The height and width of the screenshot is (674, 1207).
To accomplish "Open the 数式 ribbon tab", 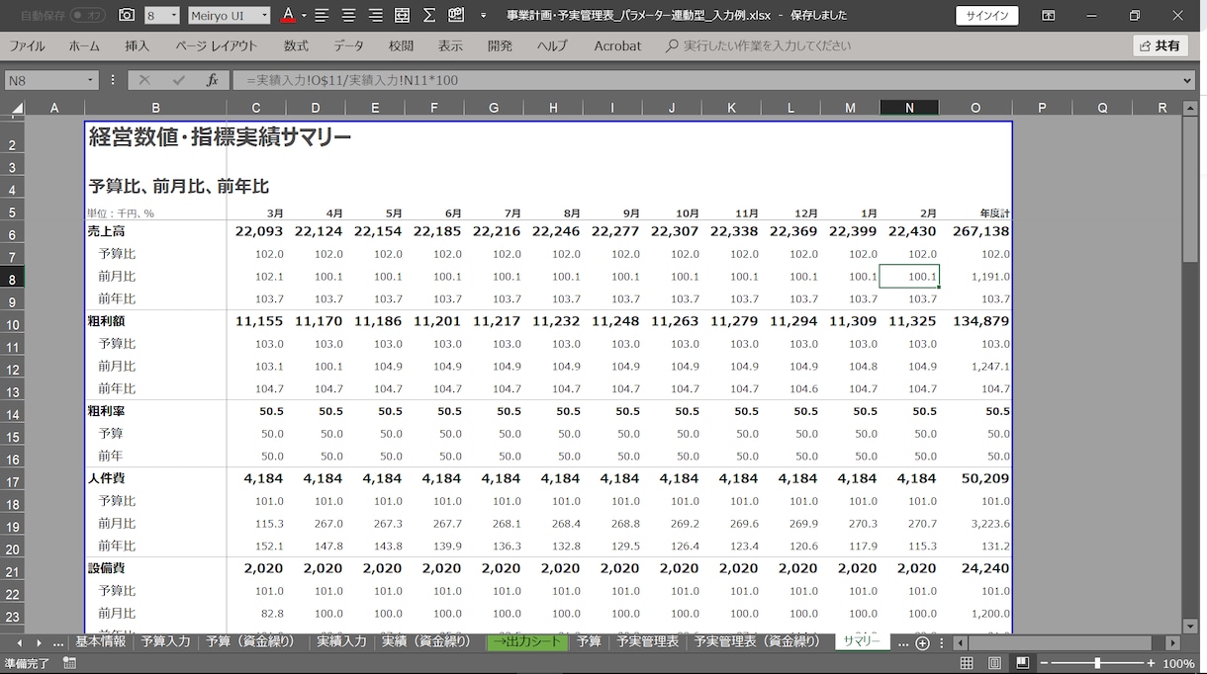I will pyautogui.click(x=296, y=45).
